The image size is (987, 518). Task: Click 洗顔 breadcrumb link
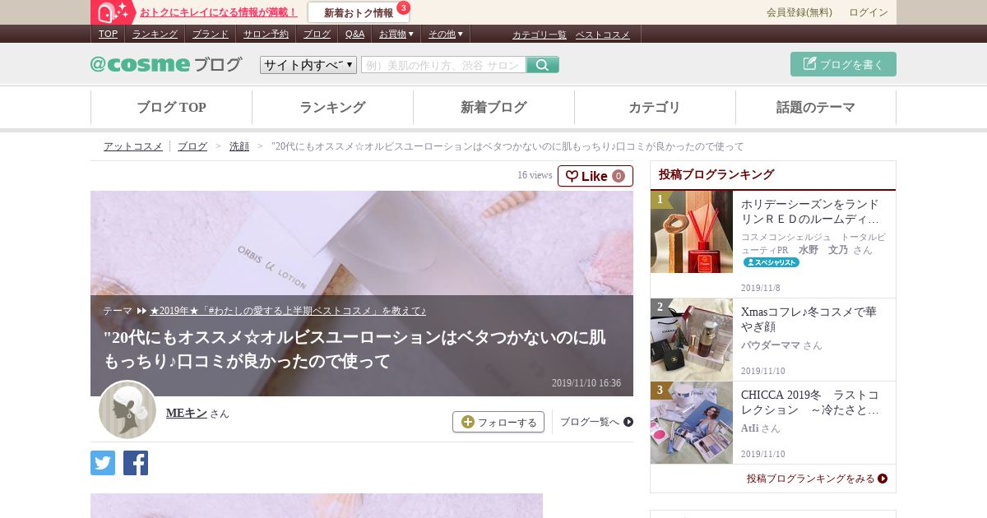pos(239,146)
